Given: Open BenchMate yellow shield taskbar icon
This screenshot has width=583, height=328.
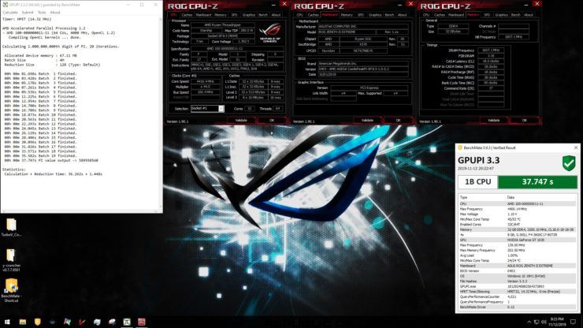Looking at the screenshot, I should click(x=38, y=322).
